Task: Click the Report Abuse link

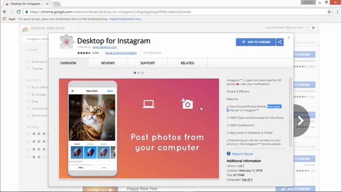Action: point(242,154)
